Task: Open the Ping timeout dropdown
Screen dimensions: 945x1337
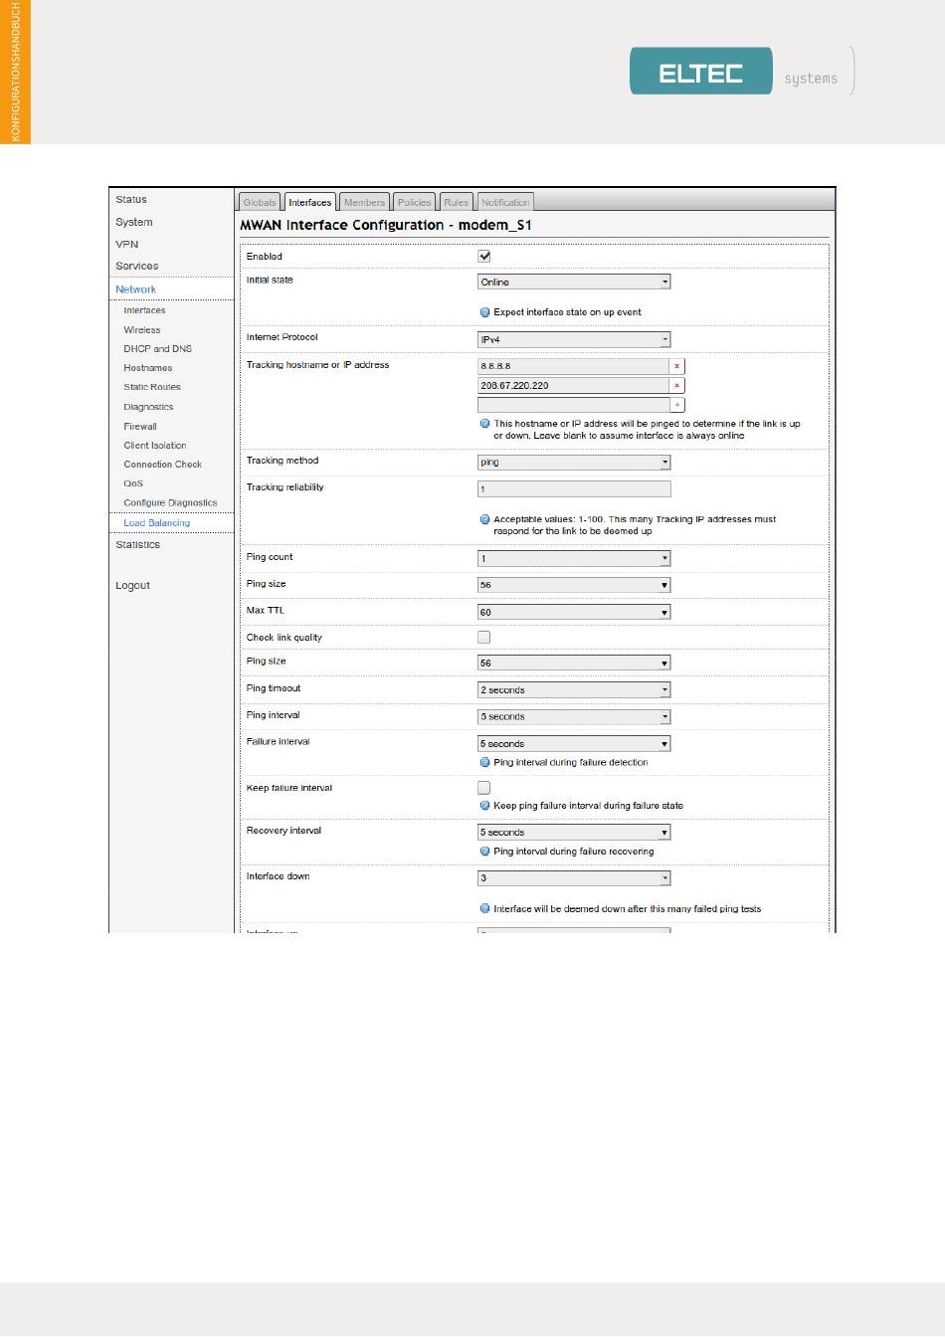Action: [574, 690]
